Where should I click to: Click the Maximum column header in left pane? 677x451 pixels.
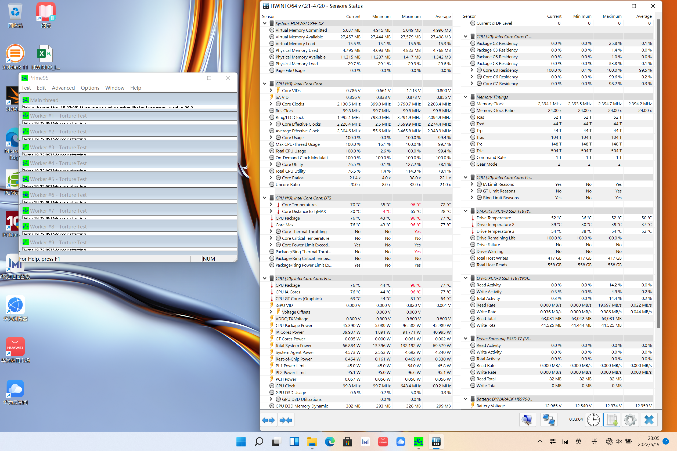411,16
